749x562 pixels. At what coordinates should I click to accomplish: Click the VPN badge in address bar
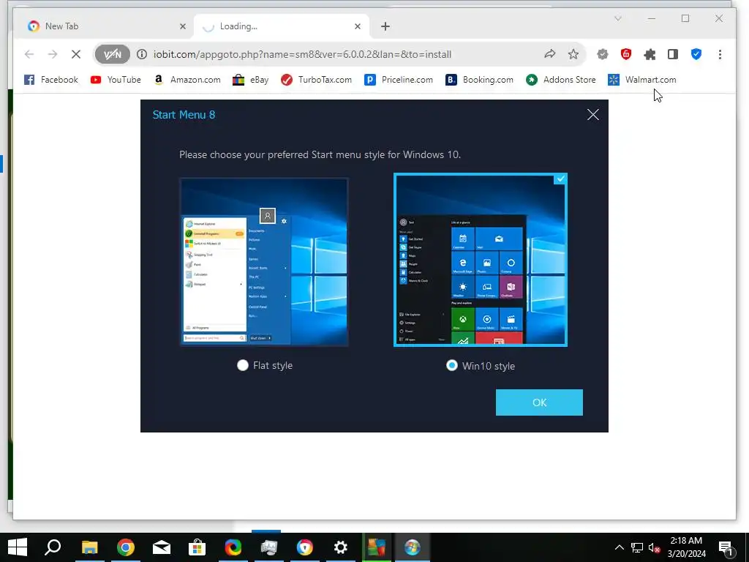coord(112,54)
